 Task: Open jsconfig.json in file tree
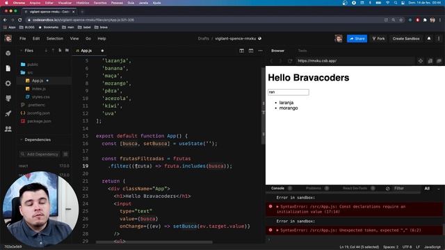(x=39, y=113)
